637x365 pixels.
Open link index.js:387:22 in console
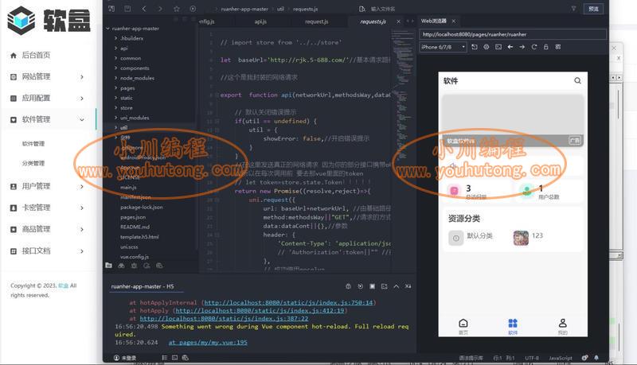tap(224, 319)
